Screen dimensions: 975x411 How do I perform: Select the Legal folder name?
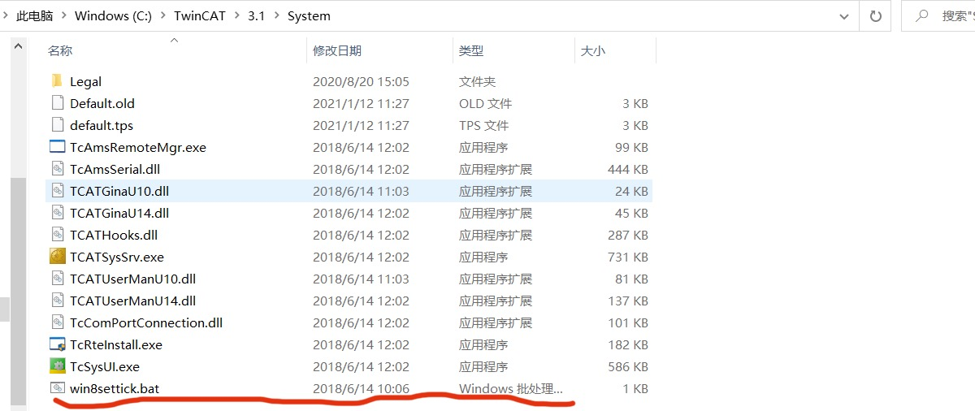tap(85, 81)
